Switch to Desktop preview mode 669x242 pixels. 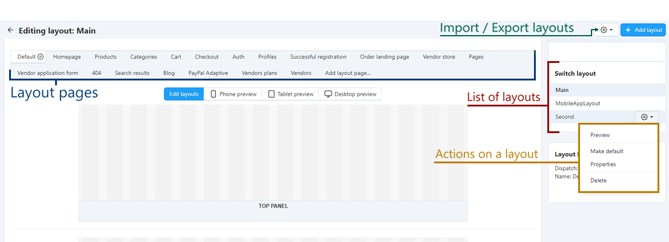[351, 94]
